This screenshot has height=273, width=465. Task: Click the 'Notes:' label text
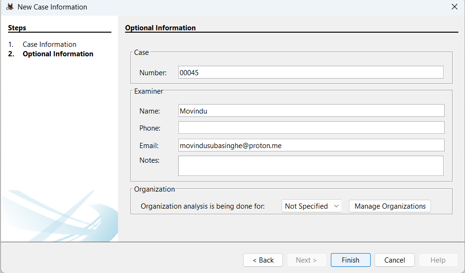click(149, 160)
